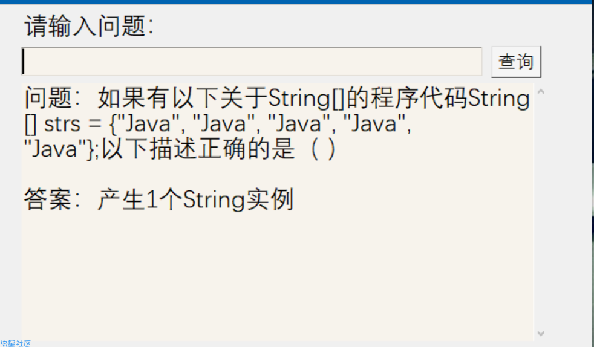Screen dimensions: 594x347
Task: Click the 程序代码 text in the question
Action: pyautogui.click(x=419, y=98)
